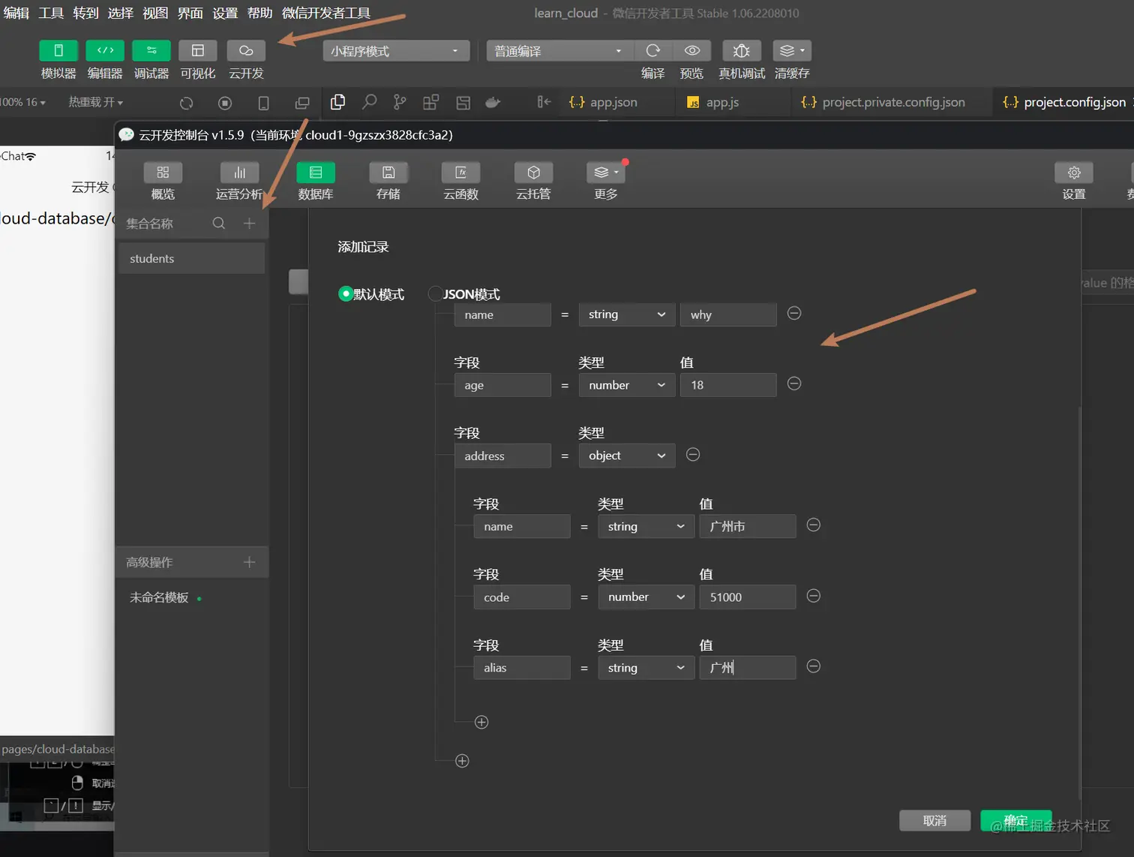This screenshot has width=1134, height=857.
Task: Click the detach simulator window icon
Action: point(302,103)
